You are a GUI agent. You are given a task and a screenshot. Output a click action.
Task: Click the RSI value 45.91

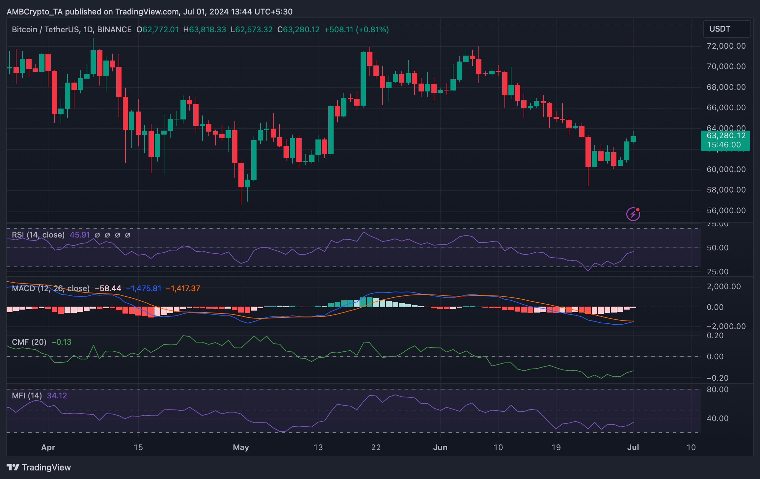80,235
